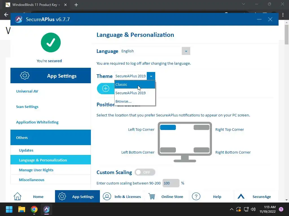Click the plus circle button under Theme
Viewport: 289px width, 216px height.
click(x=106, y=89)
